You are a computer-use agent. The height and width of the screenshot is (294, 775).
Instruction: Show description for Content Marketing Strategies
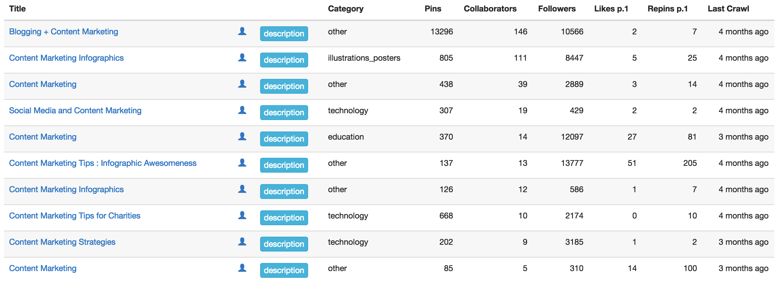[x=284, y=244]
